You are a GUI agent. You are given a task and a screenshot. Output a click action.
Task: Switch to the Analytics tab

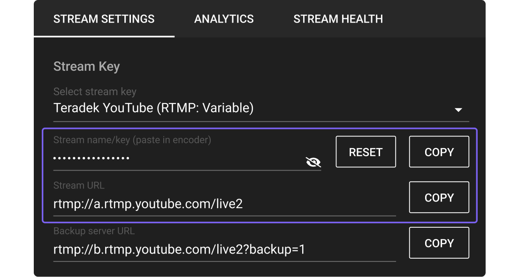pos(224,19)
